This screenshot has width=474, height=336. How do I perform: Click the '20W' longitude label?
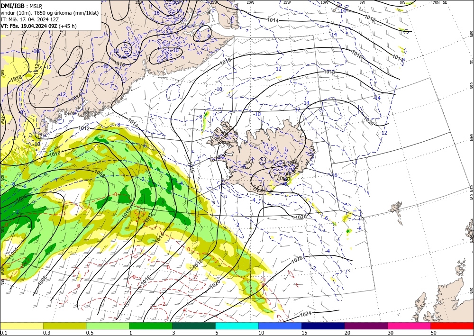pyautogui.click(x=250, y=2)
